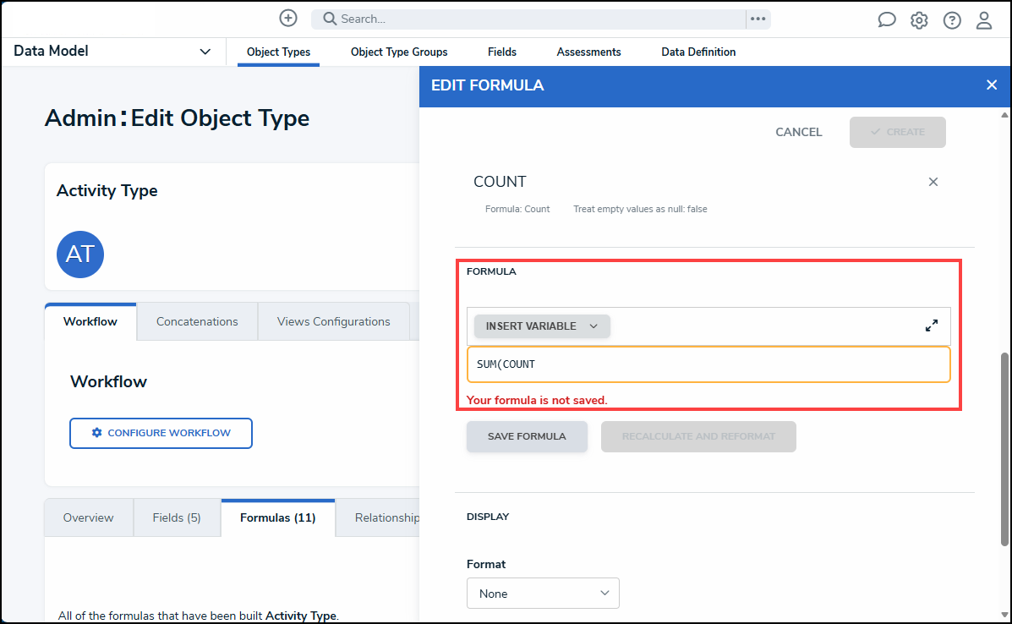This screenshot has height=624, width=1012.
Task: Open the settings gear icon
Action: (919, 20)
